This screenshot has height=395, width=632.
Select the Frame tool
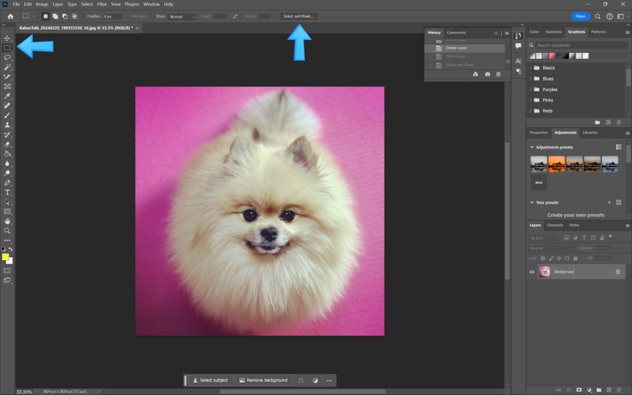pos(7,86)
